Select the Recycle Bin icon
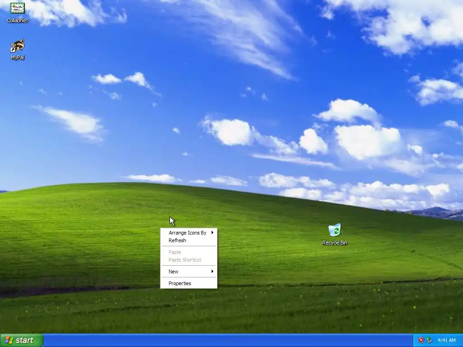This screenshot has height=347, width=463. pos(335,230)
